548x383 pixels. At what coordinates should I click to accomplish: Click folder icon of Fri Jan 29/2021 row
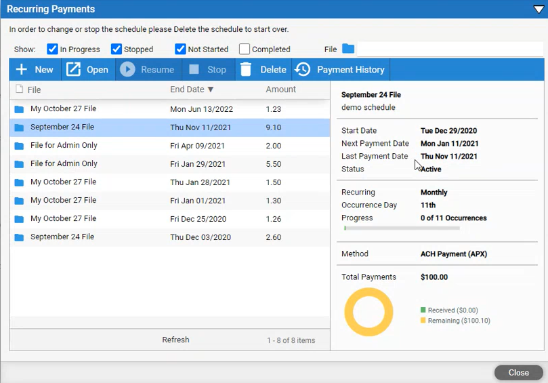tap(19, 164)
